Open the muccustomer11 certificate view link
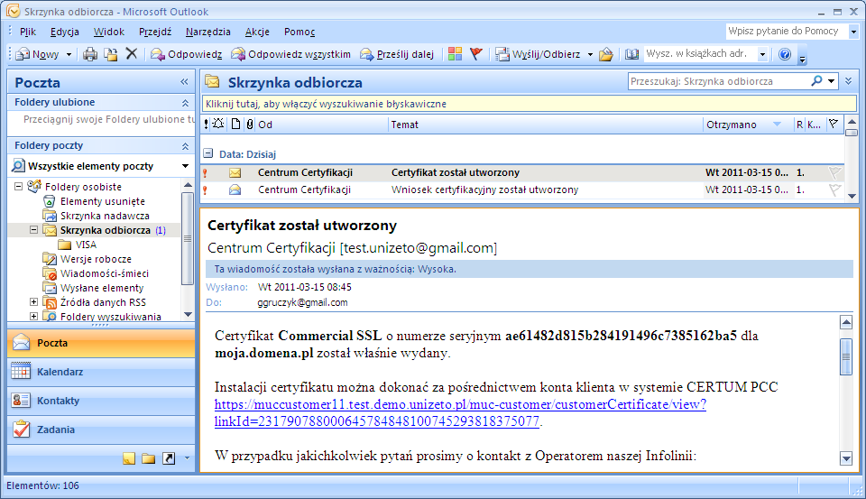 tap(460, 412)
